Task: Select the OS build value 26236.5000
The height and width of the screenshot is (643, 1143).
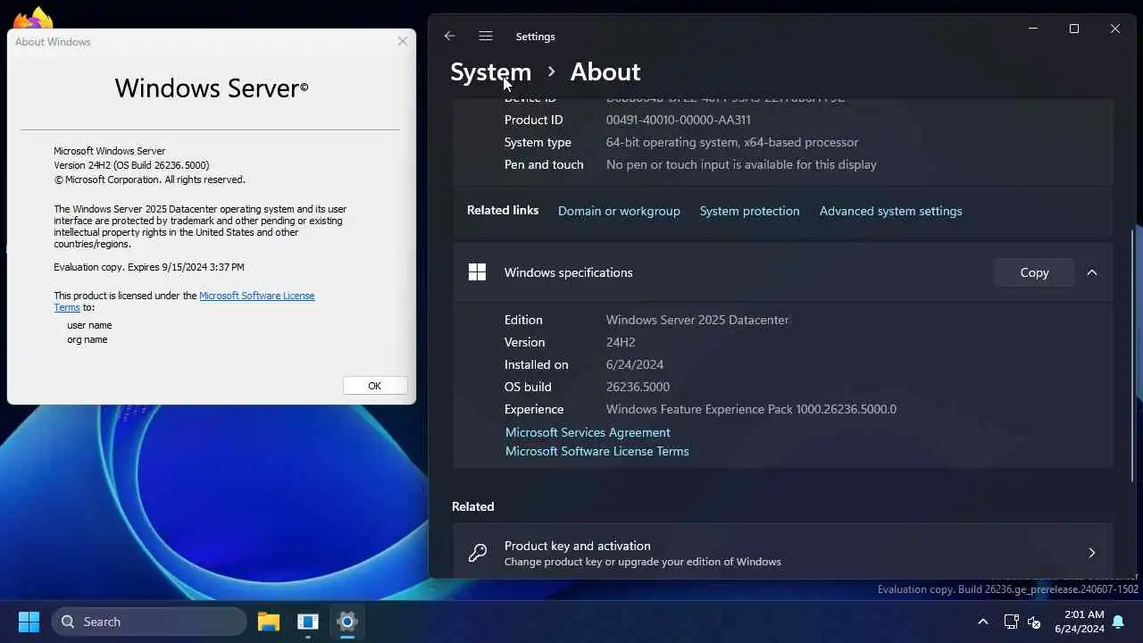Action: [x=638, y=387]
